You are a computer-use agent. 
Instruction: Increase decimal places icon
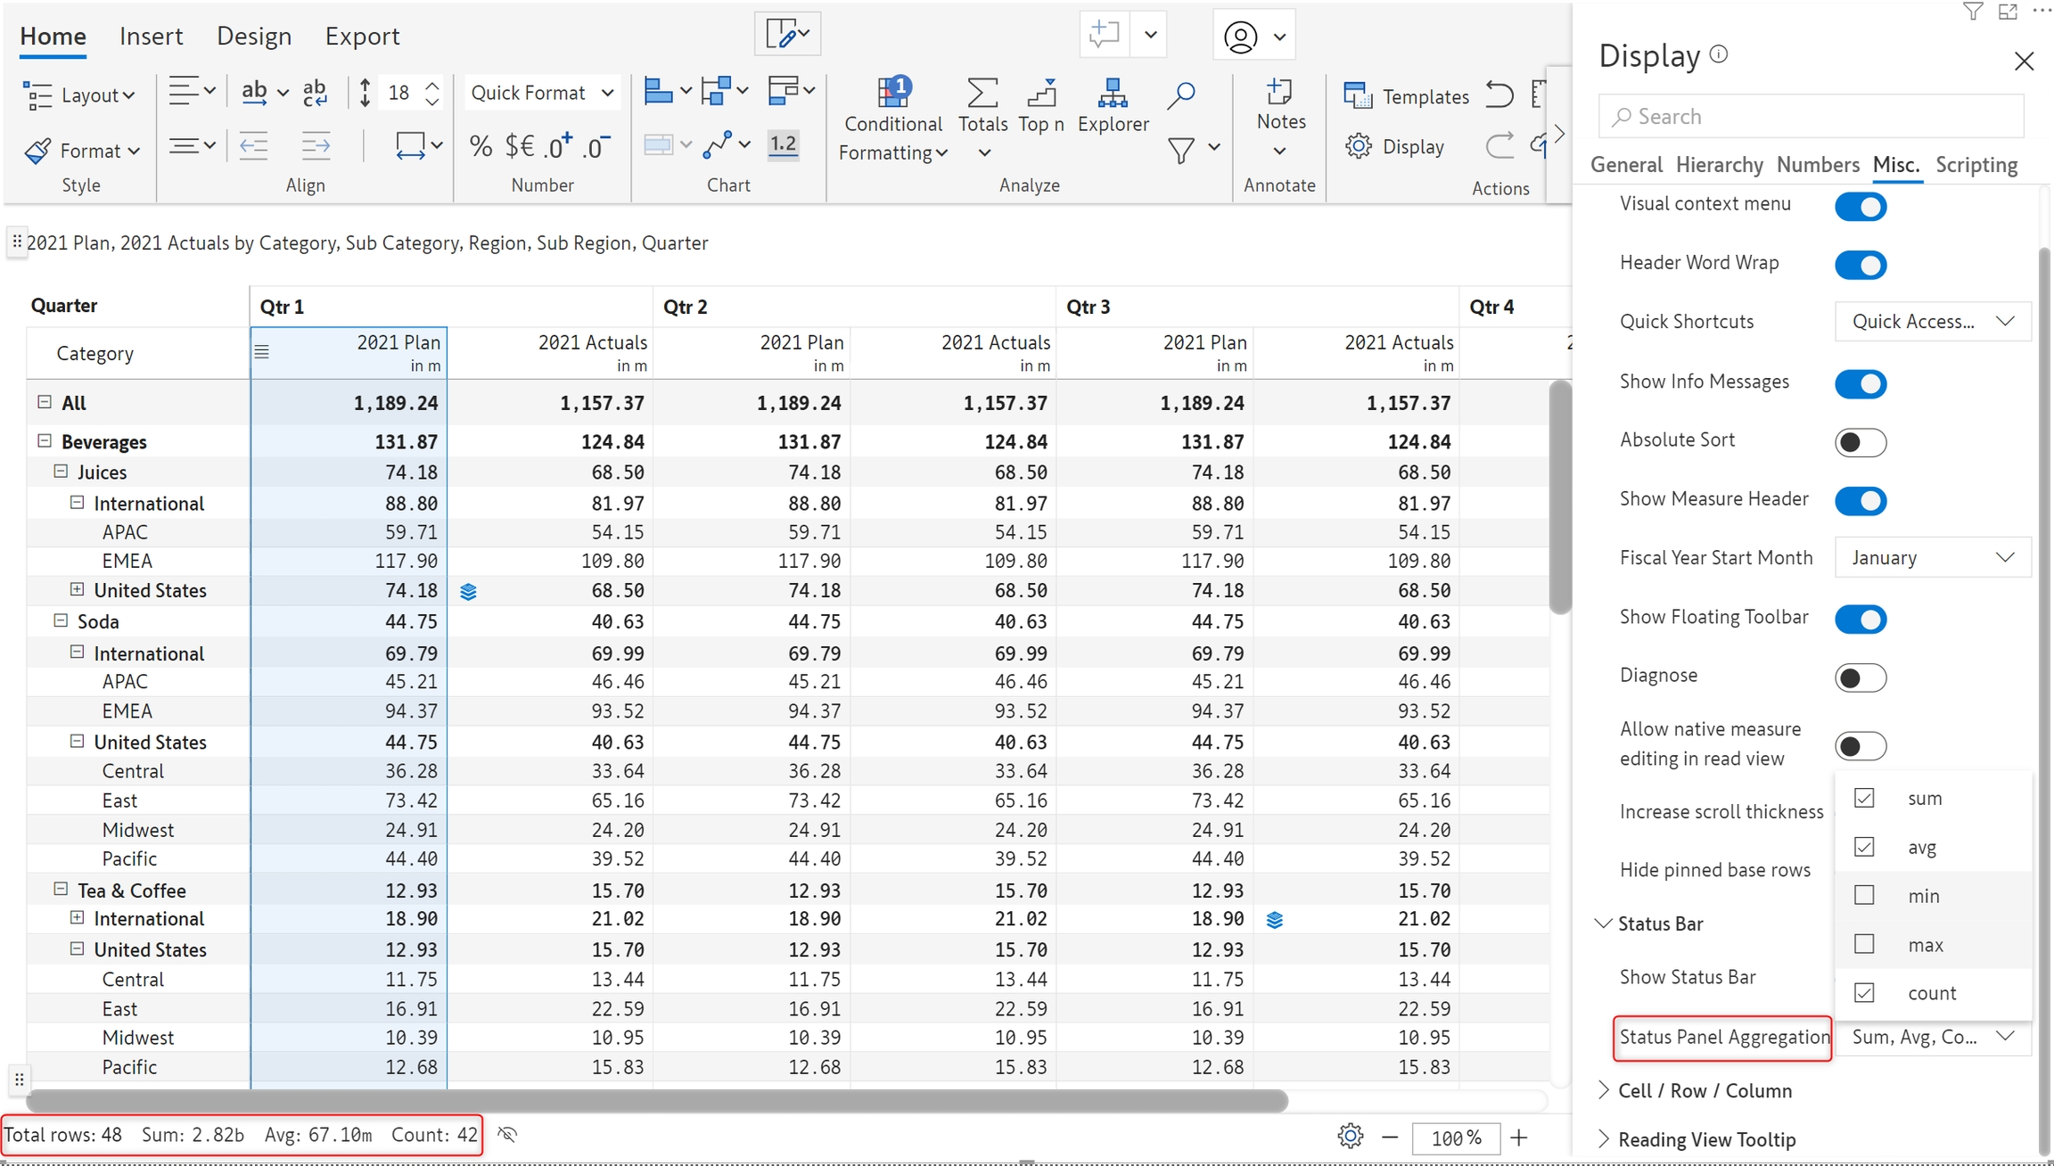click(559, 146)
